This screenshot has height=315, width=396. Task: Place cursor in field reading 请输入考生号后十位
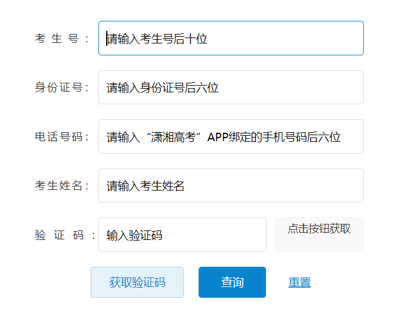tap(231, 39)
